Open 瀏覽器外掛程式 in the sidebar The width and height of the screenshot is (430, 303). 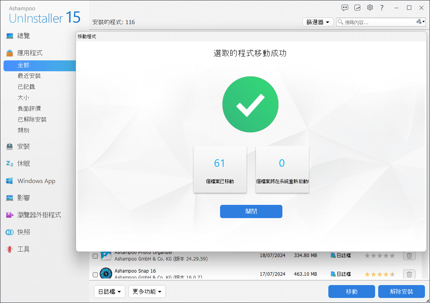(x=39, y=215)
